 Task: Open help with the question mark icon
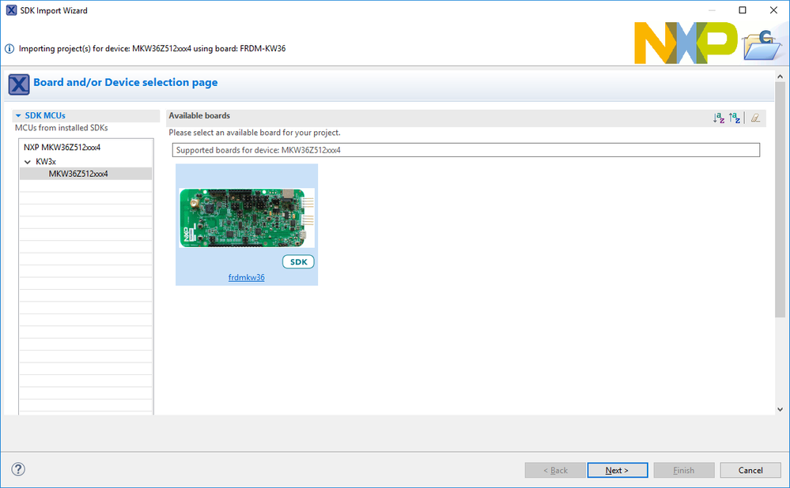(x=18, y=469)
